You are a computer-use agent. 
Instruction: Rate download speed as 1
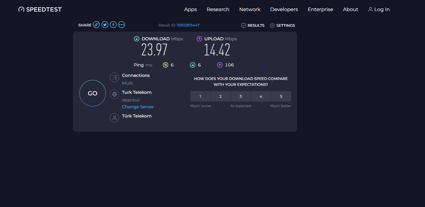[200, 96]
